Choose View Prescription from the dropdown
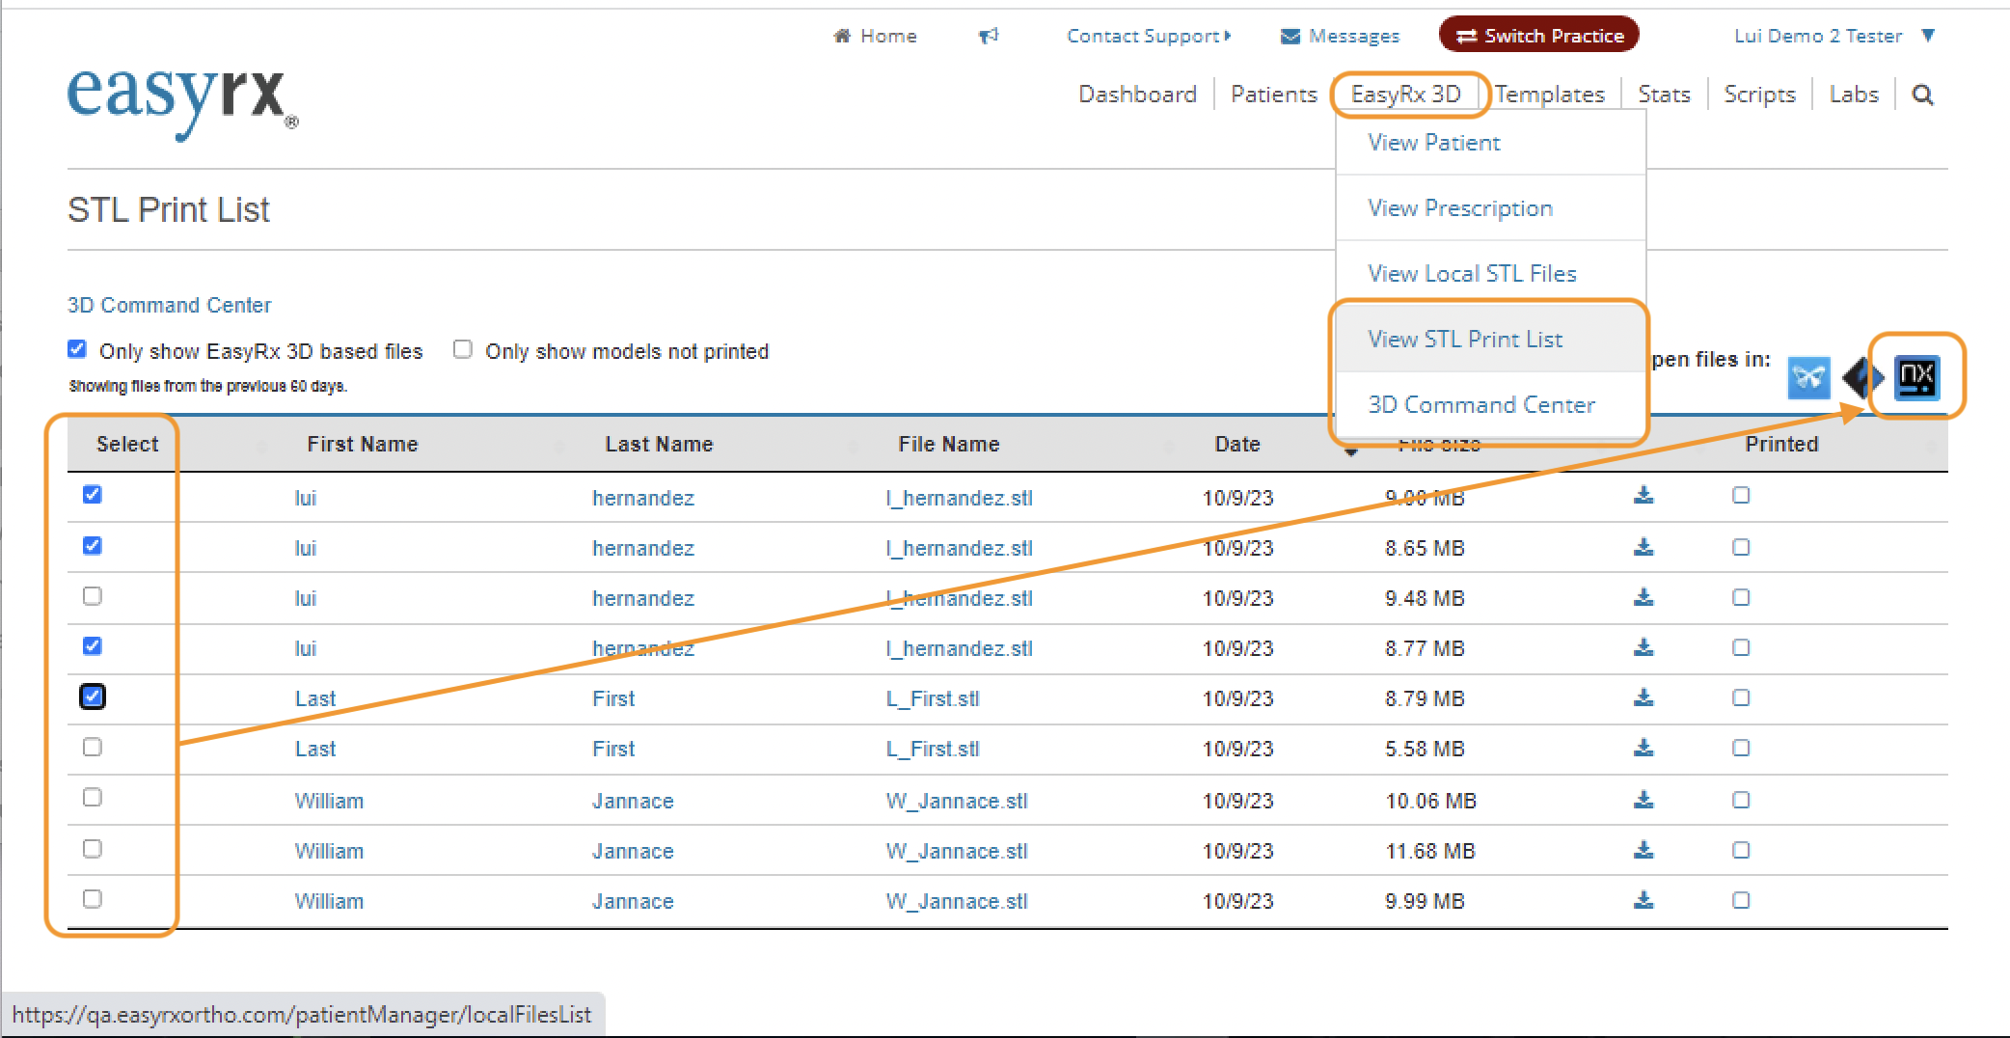This screenshot has width=2010, height=1038. point(1491,208)
